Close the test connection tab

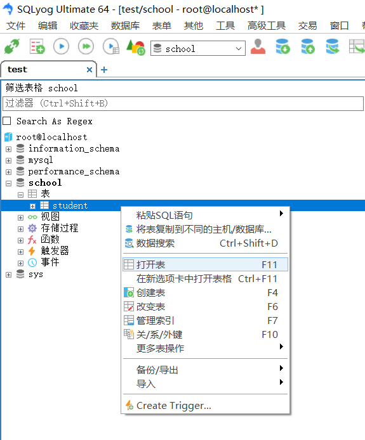(90, 70)
